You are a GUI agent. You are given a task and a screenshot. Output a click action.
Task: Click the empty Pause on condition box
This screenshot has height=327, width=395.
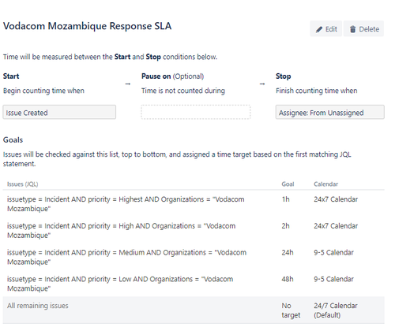[x=196, y=113]
